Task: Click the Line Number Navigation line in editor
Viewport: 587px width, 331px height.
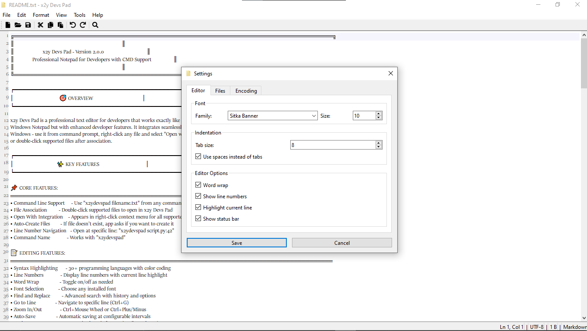Action: tap(92, 231)
